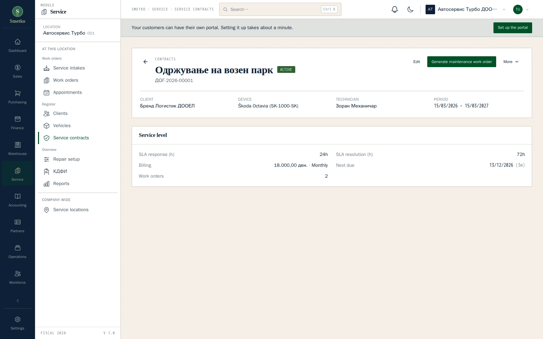Focus the Search field
Viewport: 543px width, 339px height.
(x=280, y=9)
